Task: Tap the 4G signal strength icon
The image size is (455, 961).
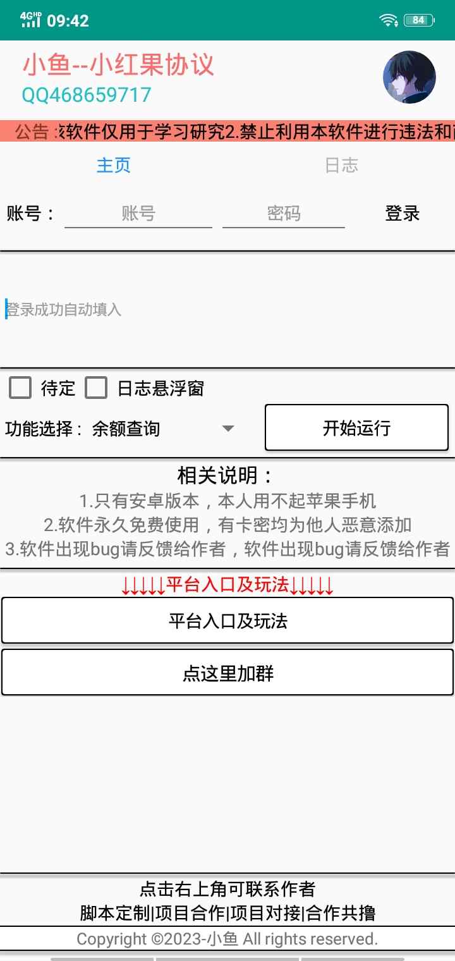Action: click(x=30, y=20)
